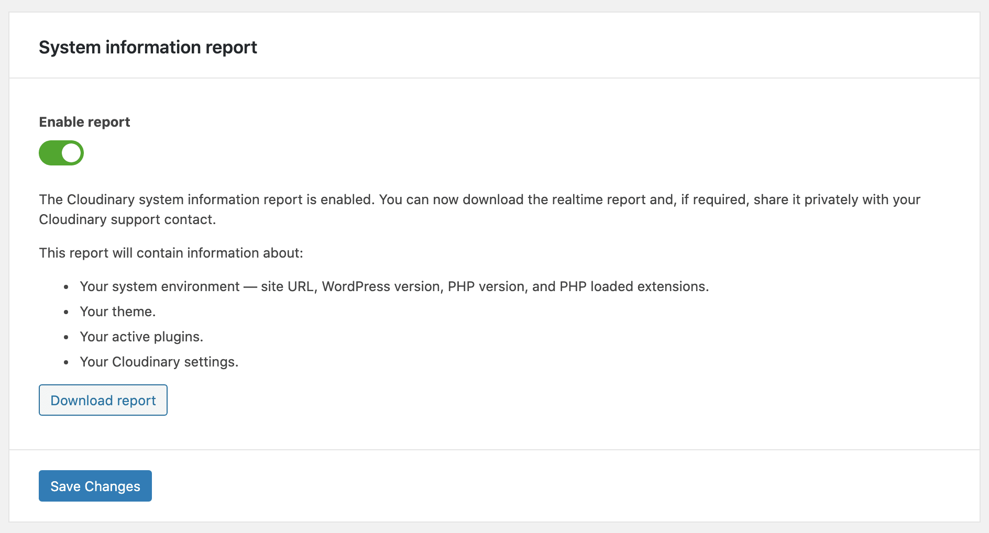Click the Enable report label
989x533 pixels.
(84, 122)
